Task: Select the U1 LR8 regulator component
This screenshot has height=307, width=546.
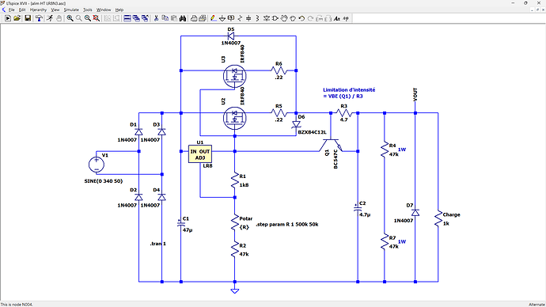Action: point(200,154)
